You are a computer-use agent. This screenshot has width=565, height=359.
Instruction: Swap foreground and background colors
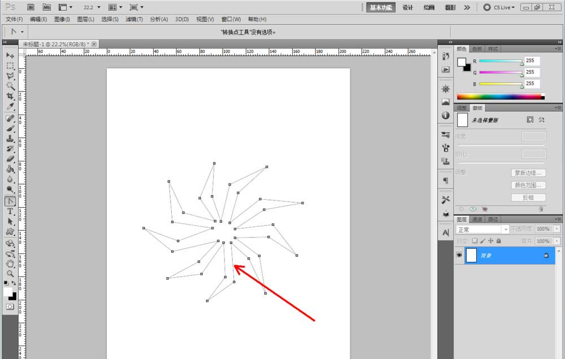coord(14,283)
